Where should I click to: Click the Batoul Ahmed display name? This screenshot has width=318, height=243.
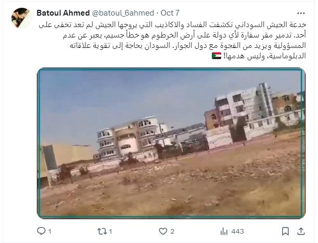63,13
